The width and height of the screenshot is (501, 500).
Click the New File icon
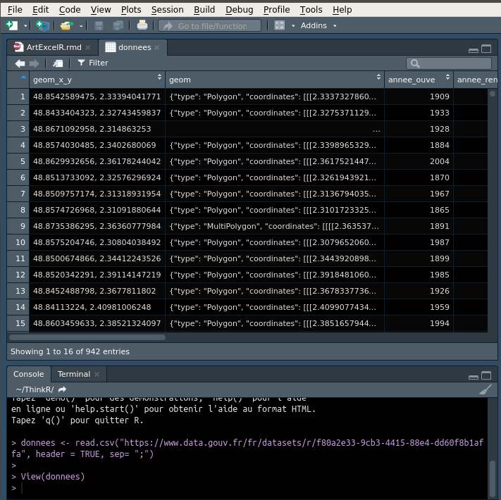coord(12,25)
